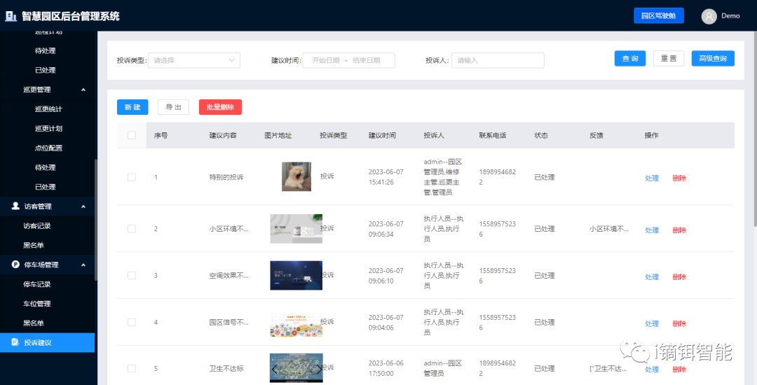Go to 车位管理 menu item
The width and height of the screenshot is (757, 385).
click(37, 304)
